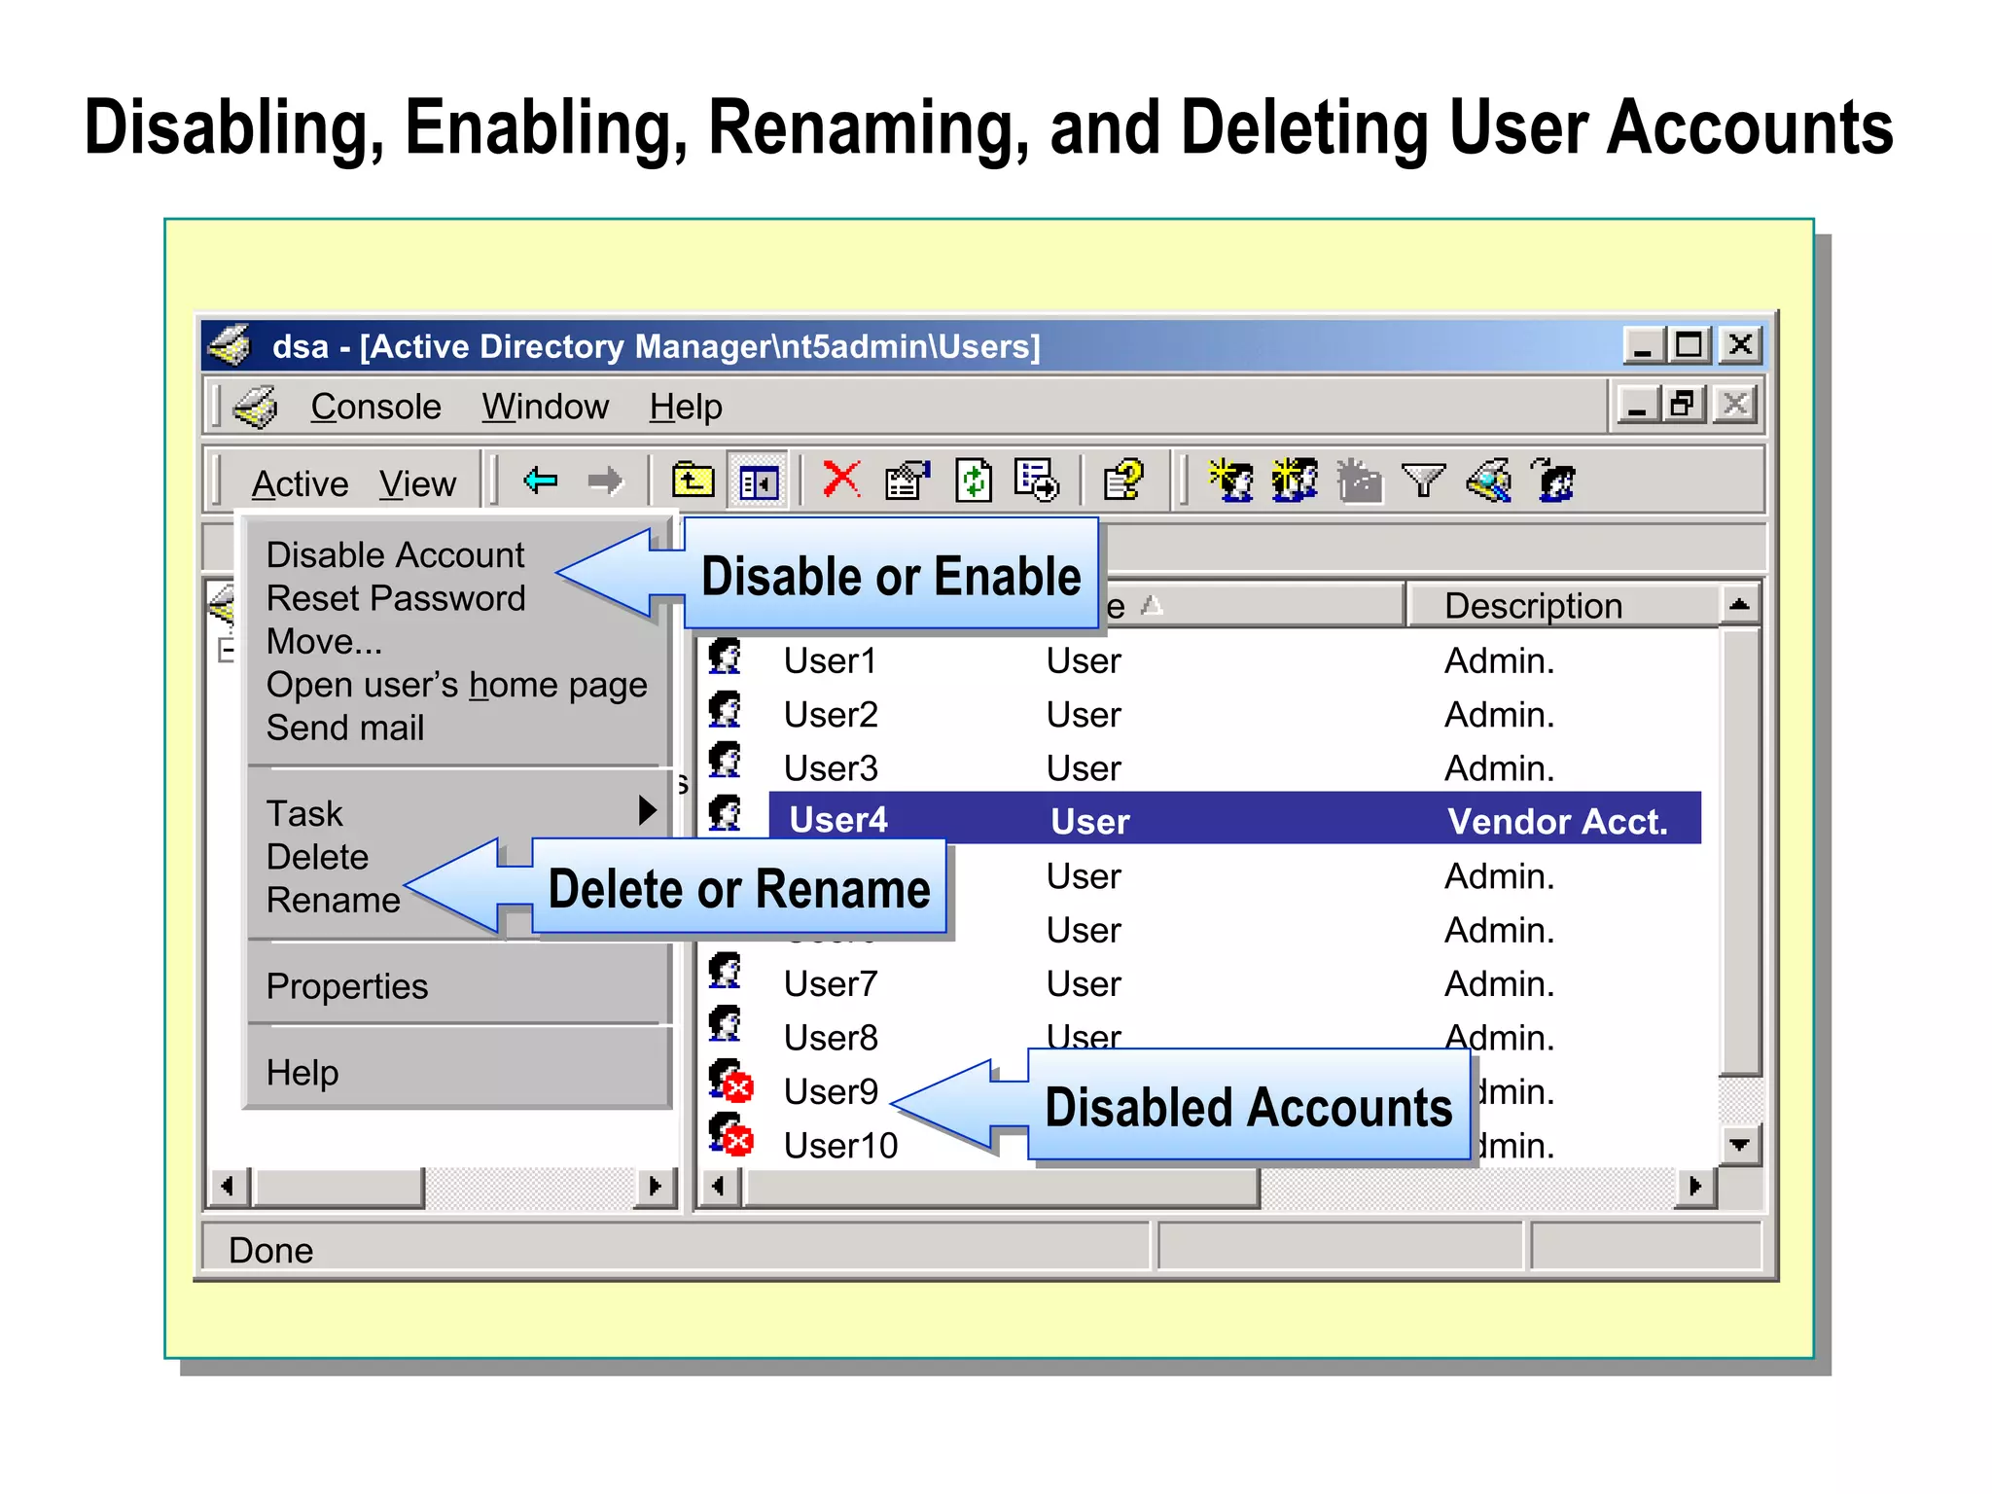The width and height of the screenshot is (1992, 1494).
Task: Click the greyed new organizational unit icon
Action: (1359, 480)
